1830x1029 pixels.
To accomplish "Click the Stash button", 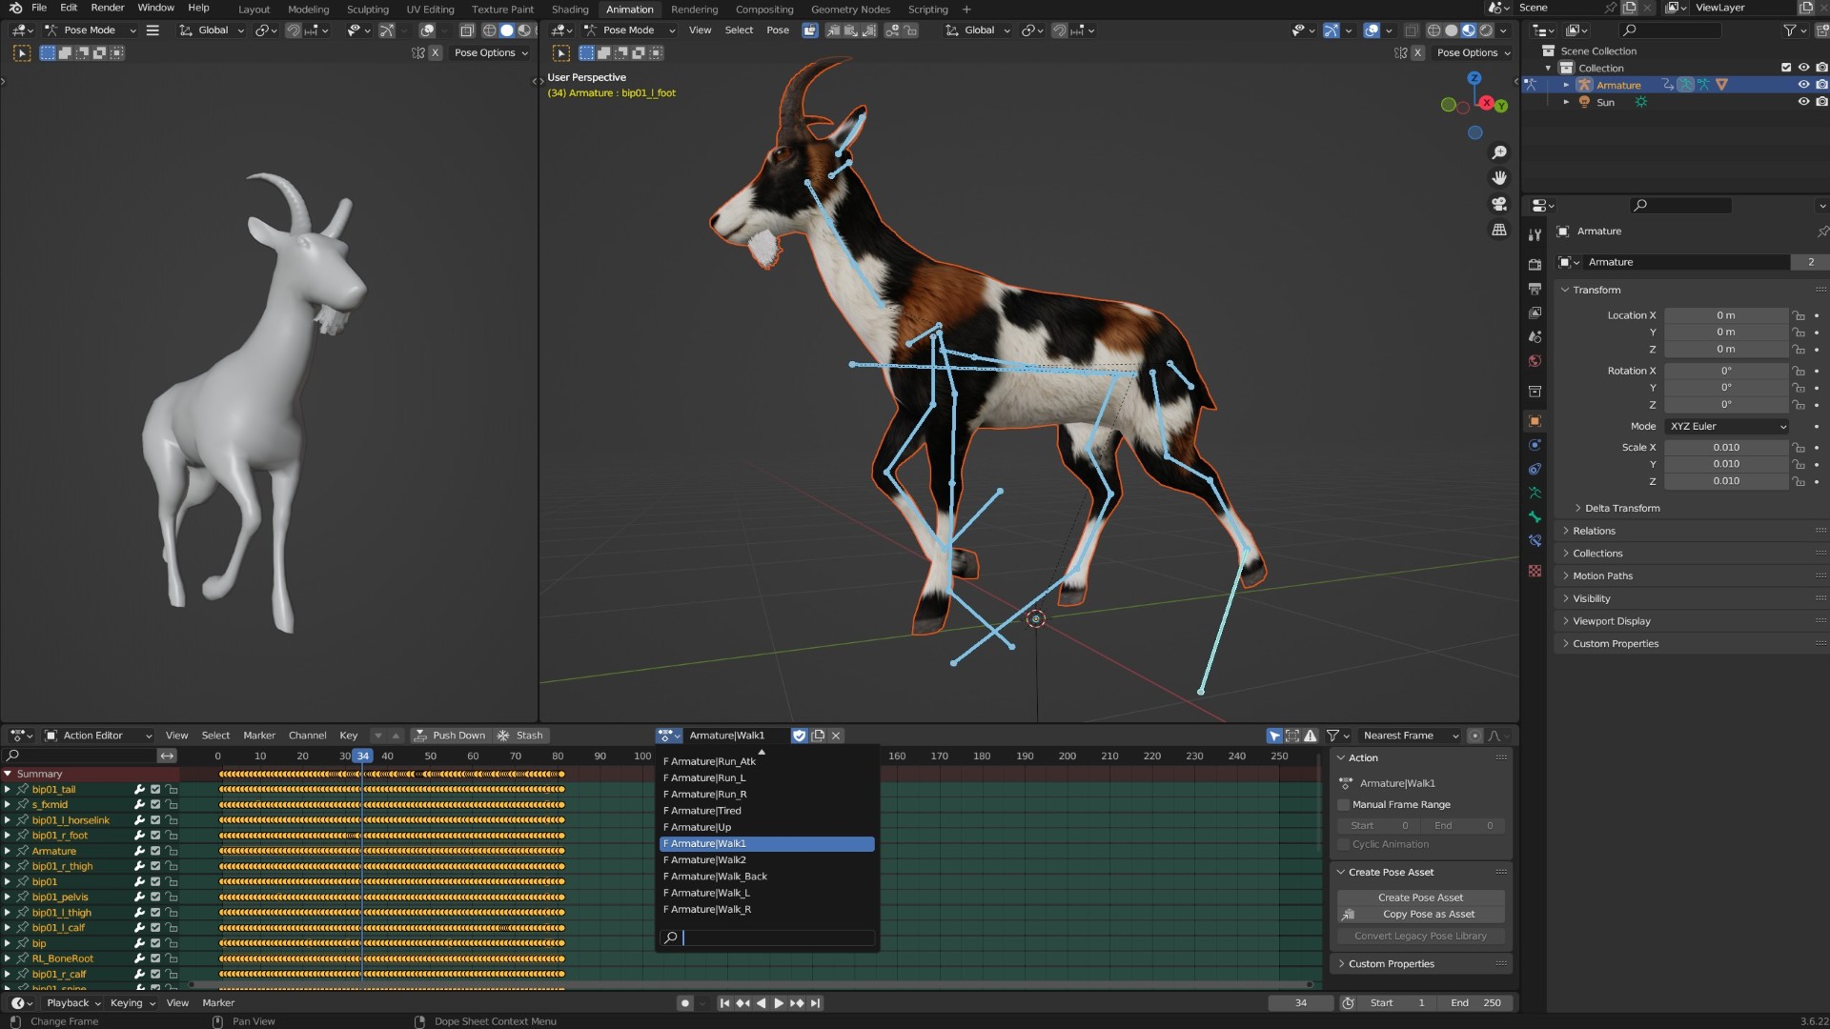I will (520, 736).
